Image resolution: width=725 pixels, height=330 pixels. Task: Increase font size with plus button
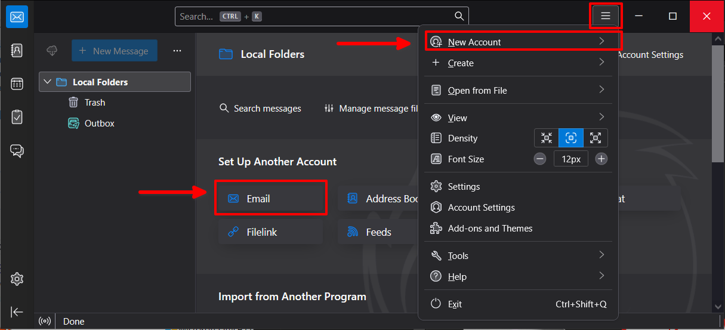tap(601, 159)
